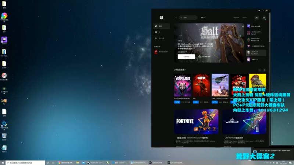Open the Warframe promo banner

(244, 122)
